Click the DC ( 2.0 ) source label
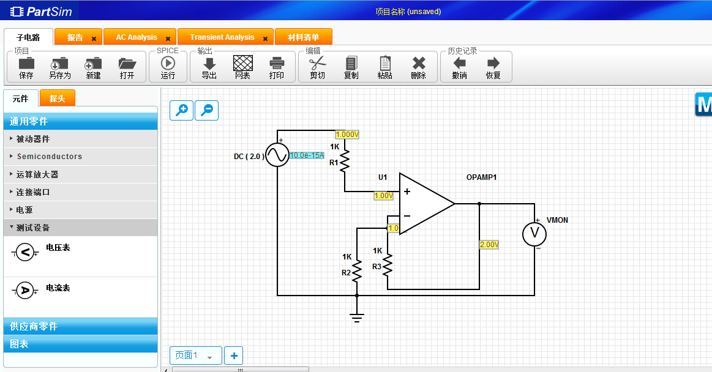 point(249,156)
